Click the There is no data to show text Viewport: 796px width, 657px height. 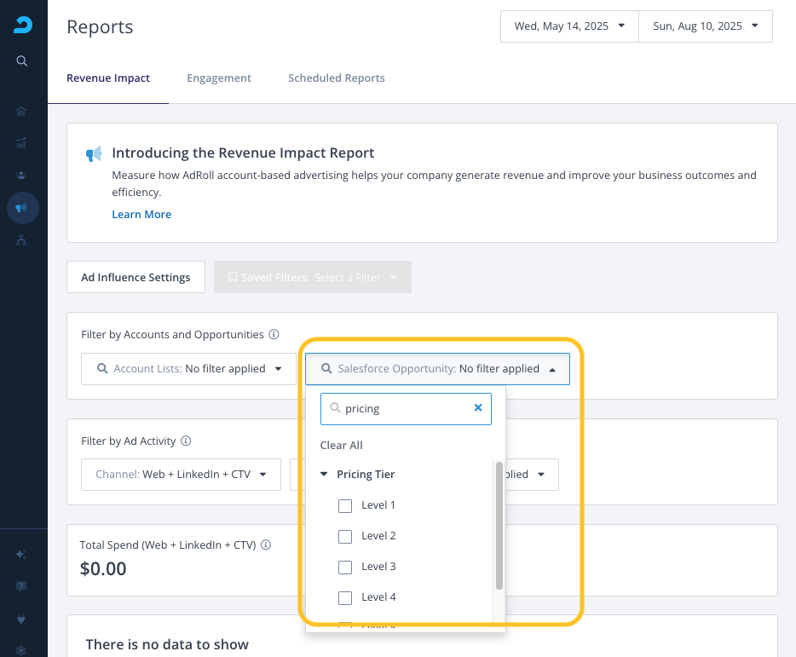(167, 645)
